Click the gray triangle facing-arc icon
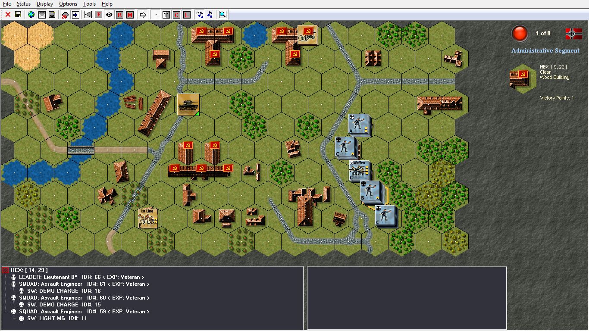Viewport: 589px width, 331px height. point(88,15)
